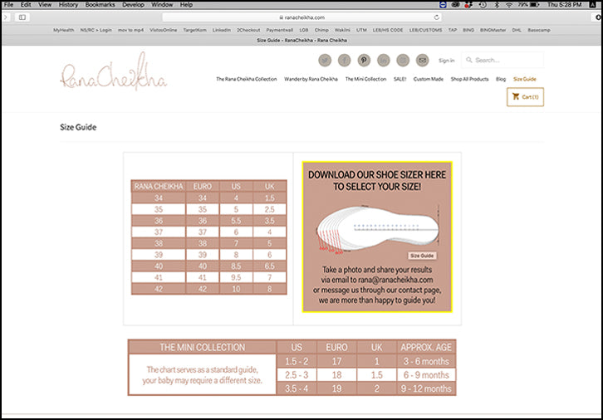Image resolution: width=603 pixels, height=420 pixels.
Task: Show the Safari sidebar
Action: tap(22, 17)
